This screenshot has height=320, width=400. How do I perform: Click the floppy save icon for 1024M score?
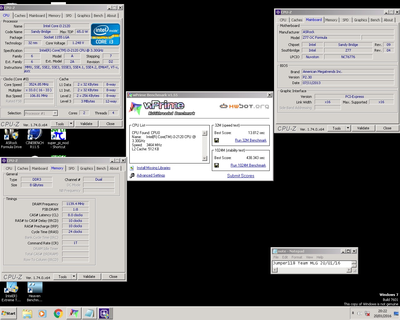point(216,165)
